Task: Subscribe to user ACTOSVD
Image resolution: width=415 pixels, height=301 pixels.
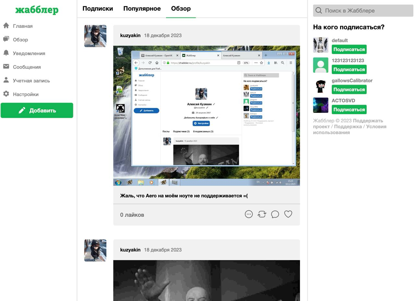Action: point(349,110)
